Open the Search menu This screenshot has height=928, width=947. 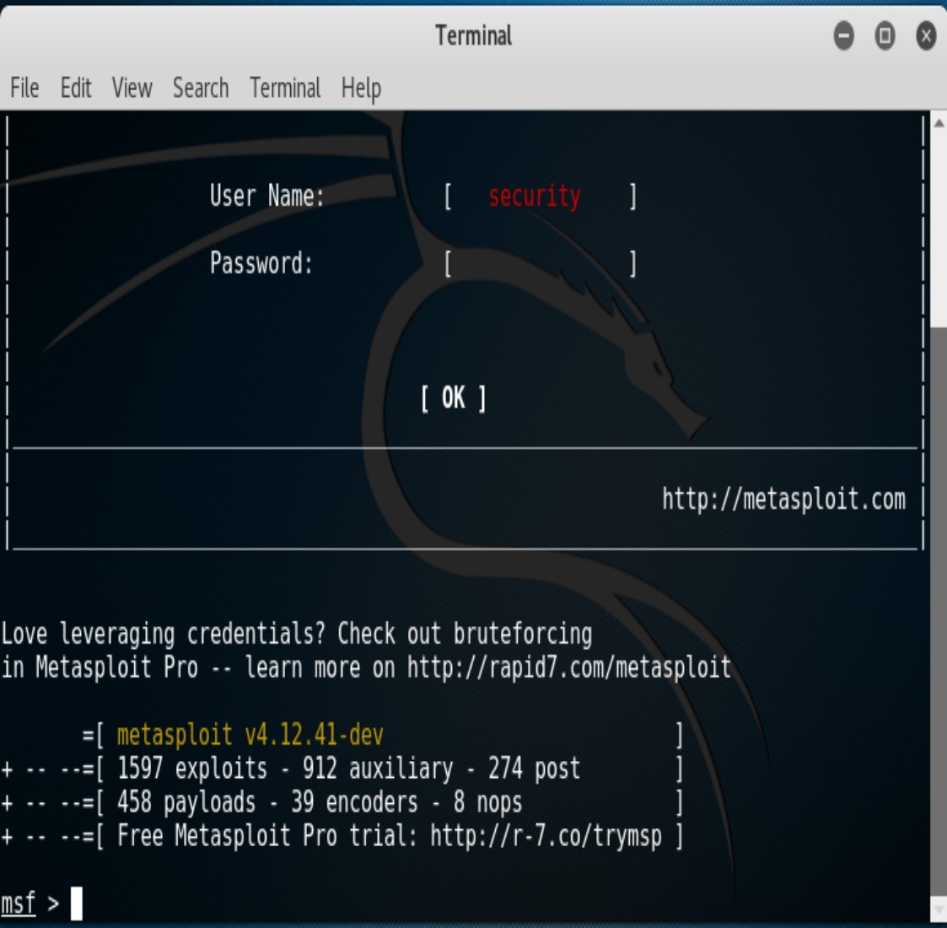[x=201, y=89]
